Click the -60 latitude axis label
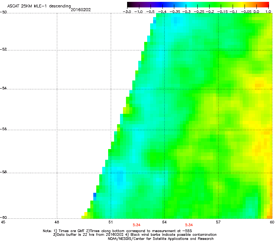 (3, 217)
